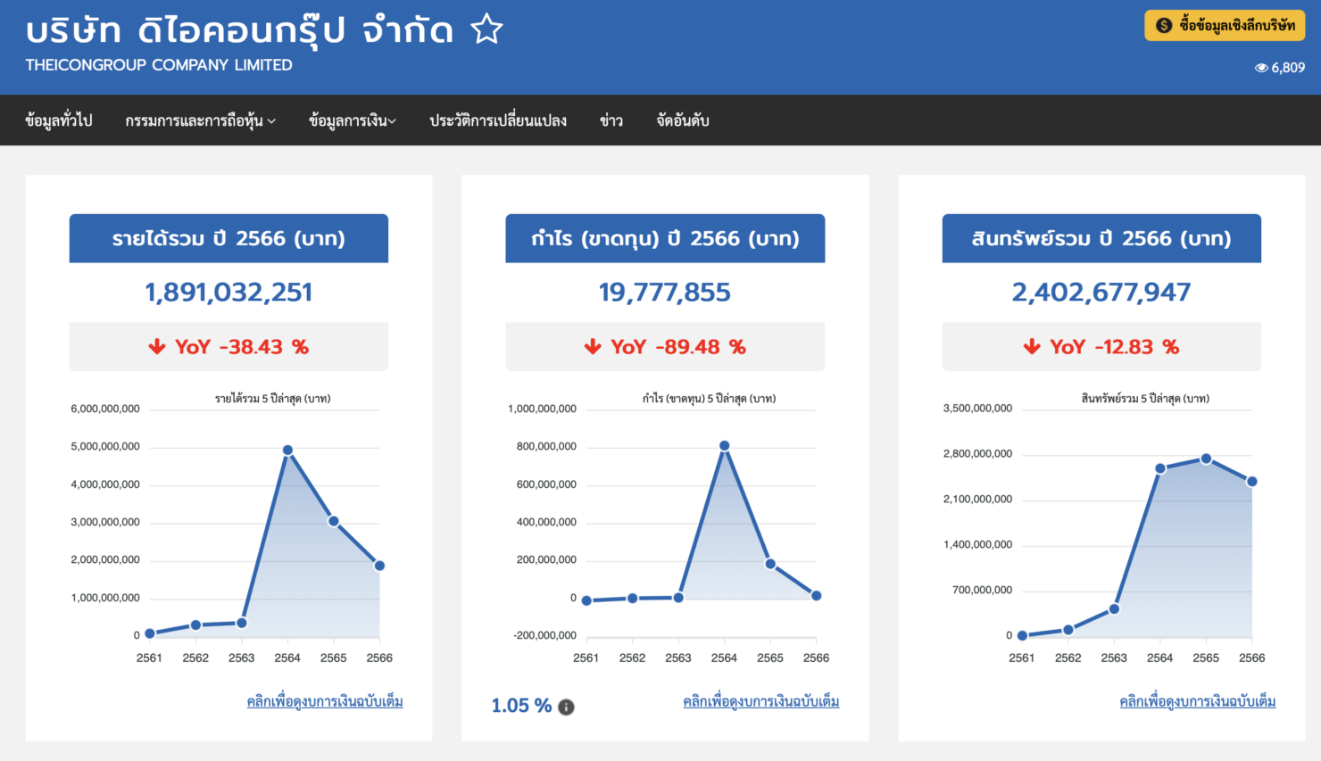Click the 2563 data point on the assets chart
This screenshot has height=761, width=1321.
(1114, 609)
